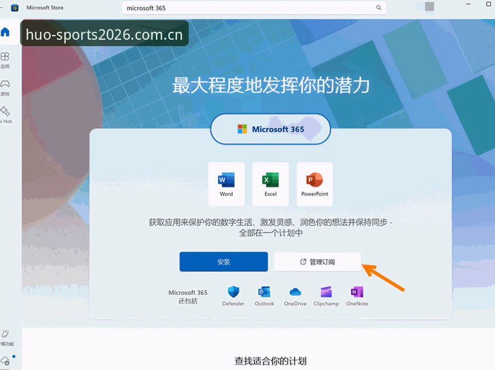
Task: Open the user profile avatar
Action: click(429, 6)
